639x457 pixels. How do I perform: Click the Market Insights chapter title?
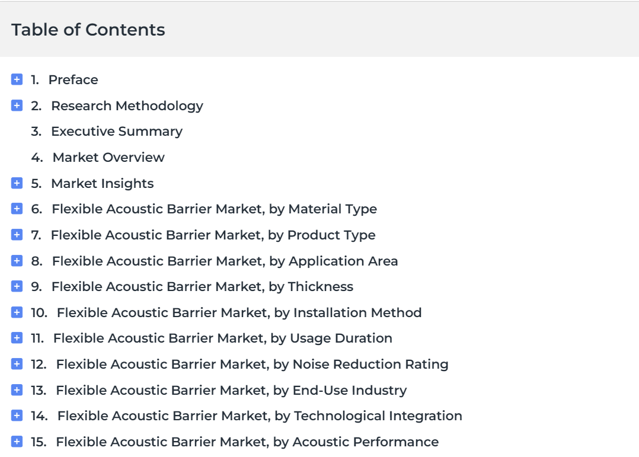[103, 184]
